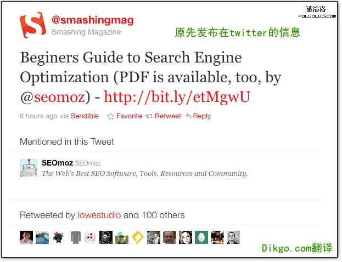Screen dimensions: 342x262
Task: Select the bold SEOmoz name
Action: (57, 163)
